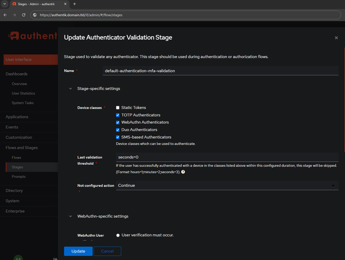The height and width of the screenshot is (260, 345).
Task: Go to Flows in the sidebar
Action: tap(16, 157)
